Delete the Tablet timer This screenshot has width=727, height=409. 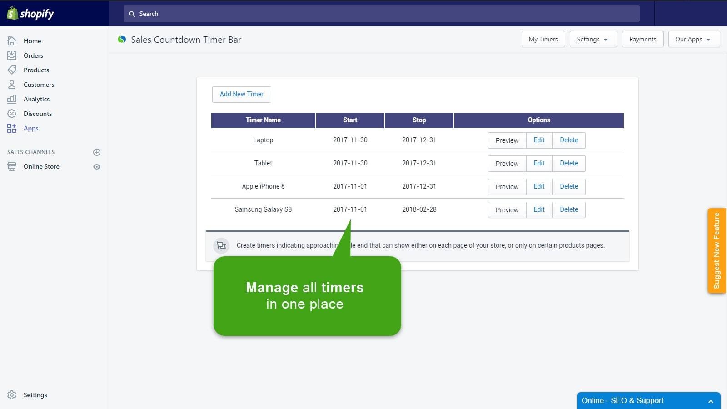point(569,164)
